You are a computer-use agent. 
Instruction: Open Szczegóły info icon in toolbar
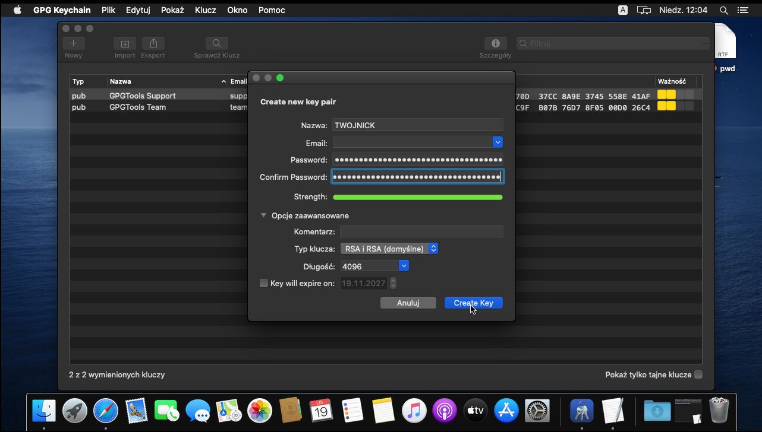(x=495, y=44)
